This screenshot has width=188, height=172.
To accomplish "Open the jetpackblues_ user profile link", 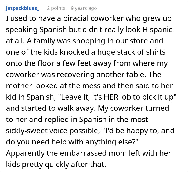I will [x=22, y=8].
